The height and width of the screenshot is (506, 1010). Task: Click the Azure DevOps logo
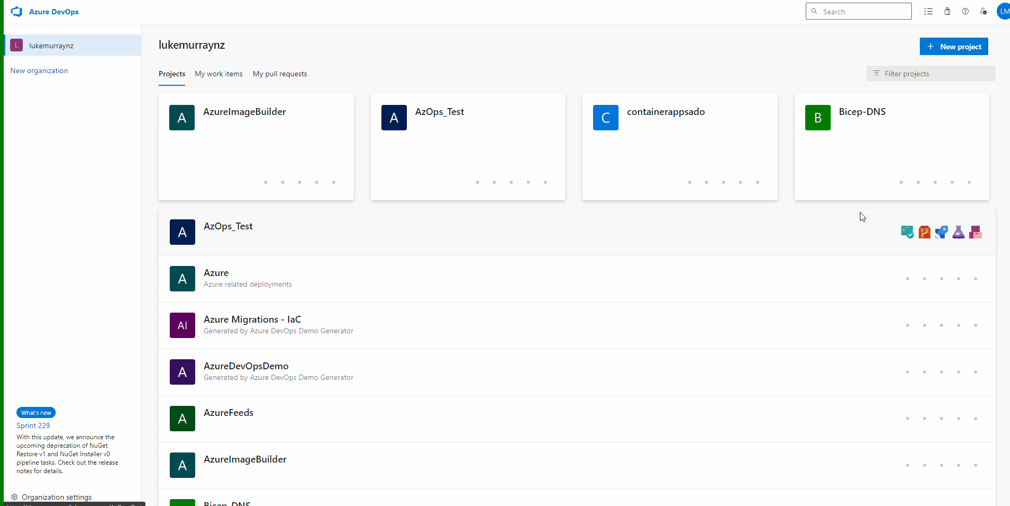(x=16, y=11)
